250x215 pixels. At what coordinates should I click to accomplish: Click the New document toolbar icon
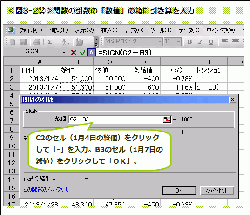coord(13,42)
